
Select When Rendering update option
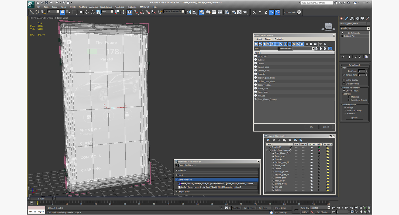[345, 110]
